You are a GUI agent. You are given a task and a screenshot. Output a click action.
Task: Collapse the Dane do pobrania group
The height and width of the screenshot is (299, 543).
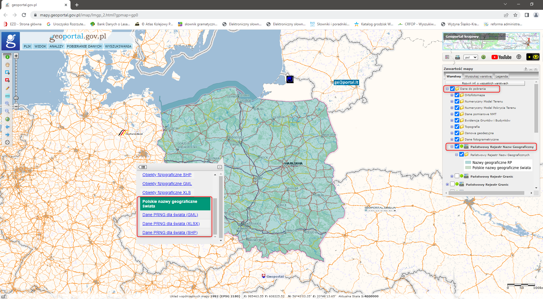(x=447, y=89)
